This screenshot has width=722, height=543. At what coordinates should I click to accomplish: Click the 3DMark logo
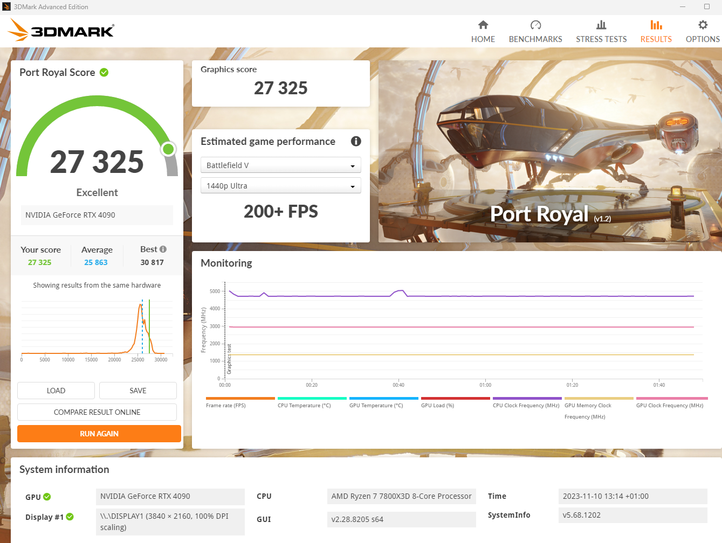click(61, 30)
